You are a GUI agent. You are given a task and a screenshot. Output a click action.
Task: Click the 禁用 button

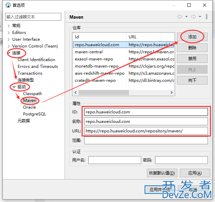click(192, 59)
